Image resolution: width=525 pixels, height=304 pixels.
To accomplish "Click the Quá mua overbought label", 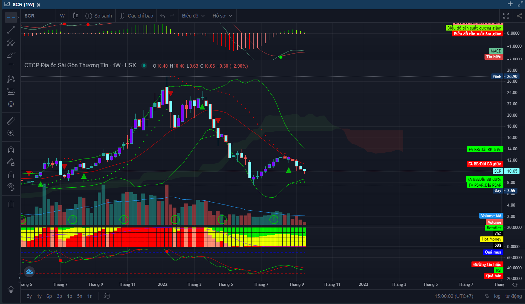I will click(x=493, y=252).
